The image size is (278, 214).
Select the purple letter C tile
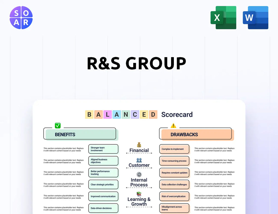pos(135,114)
